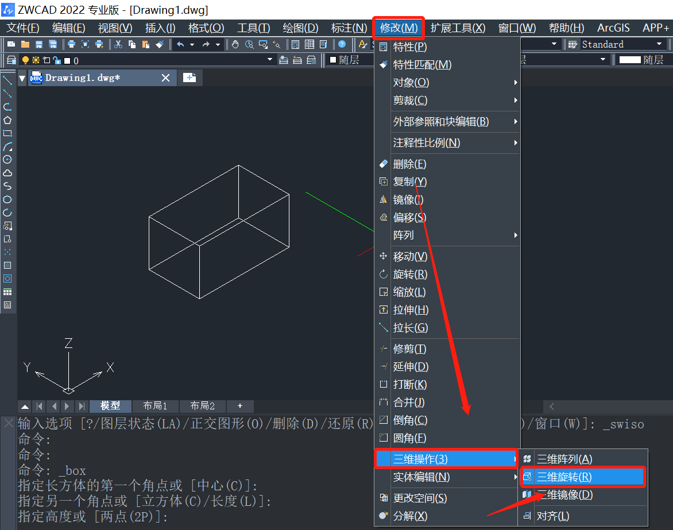
Task: Expand the 剪裁(C) submenu
Action: click(448, 100)
